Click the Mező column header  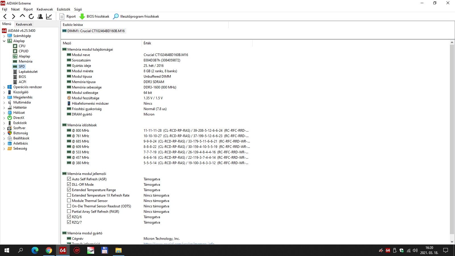click(x=101, y=43)
